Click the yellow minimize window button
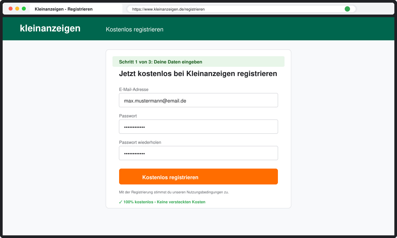This screenshot has height=238, width=397. 17,9
